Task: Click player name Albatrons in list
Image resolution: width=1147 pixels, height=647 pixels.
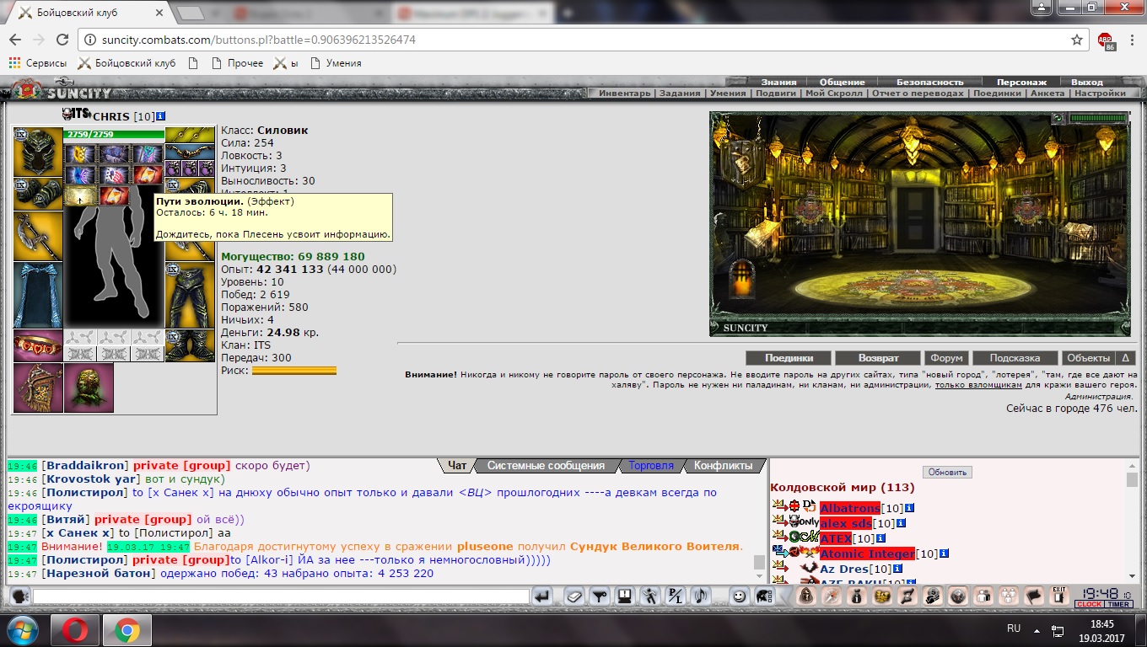Action: tap(849, 508)
